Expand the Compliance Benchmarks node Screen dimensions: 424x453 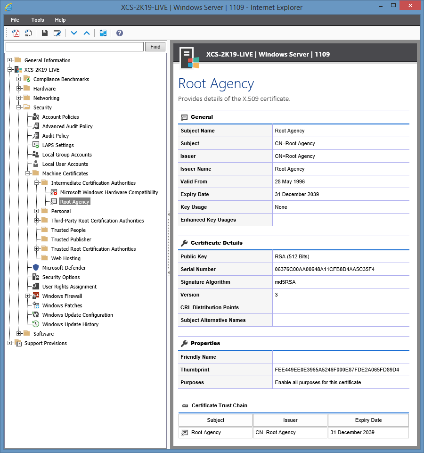[x=19, y=79]
